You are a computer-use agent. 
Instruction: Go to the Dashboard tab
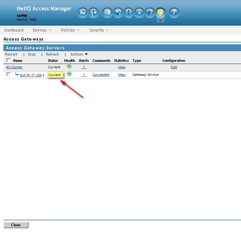tap(14, 30)
